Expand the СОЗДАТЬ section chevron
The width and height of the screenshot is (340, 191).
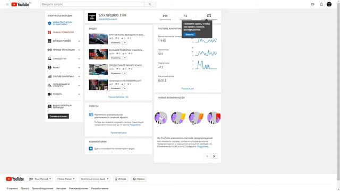click(79, 94)
